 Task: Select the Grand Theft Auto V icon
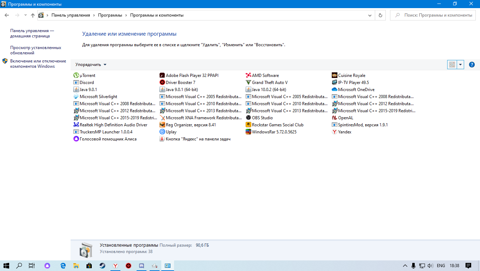(x=248, y=82)
